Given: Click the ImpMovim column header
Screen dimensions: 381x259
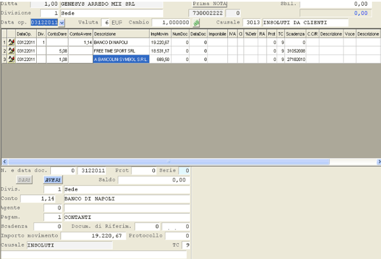Looking at the screenshot, I should 159,33.
